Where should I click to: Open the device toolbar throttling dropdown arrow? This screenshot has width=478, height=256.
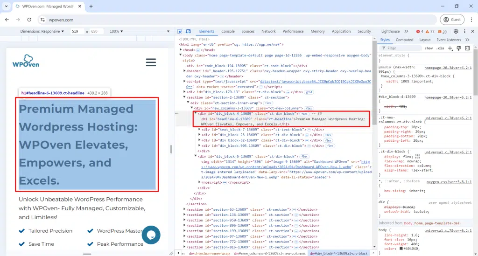pos(168,31)
